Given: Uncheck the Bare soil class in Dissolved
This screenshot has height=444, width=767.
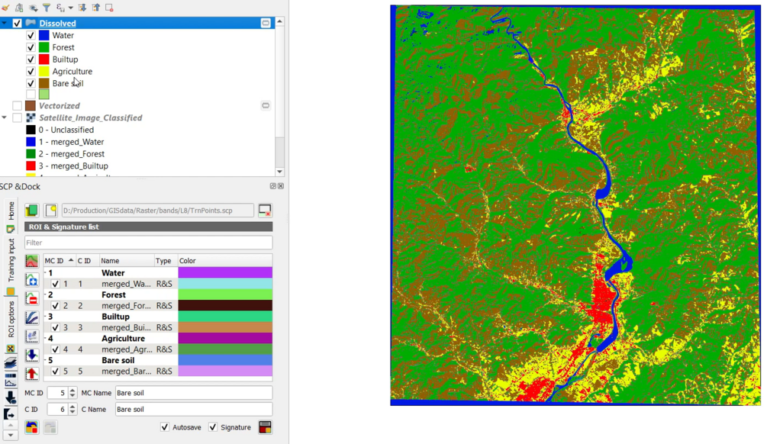Looking at the screenshot, I should (x=31, y=84).
